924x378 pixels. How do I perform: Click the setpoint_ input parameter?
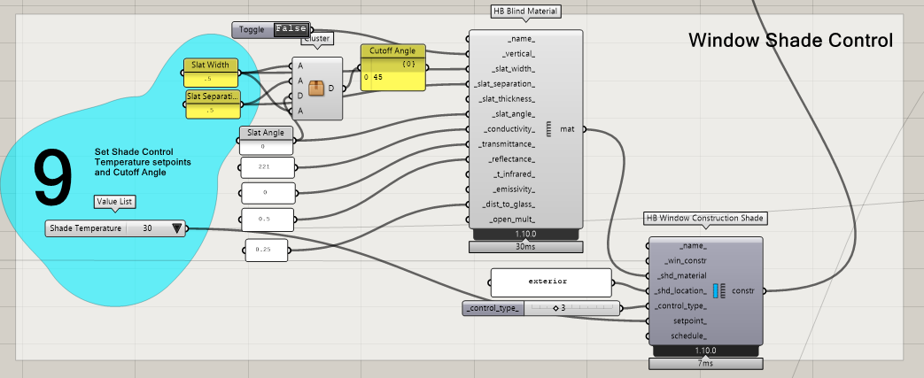[x=690, y=321]
